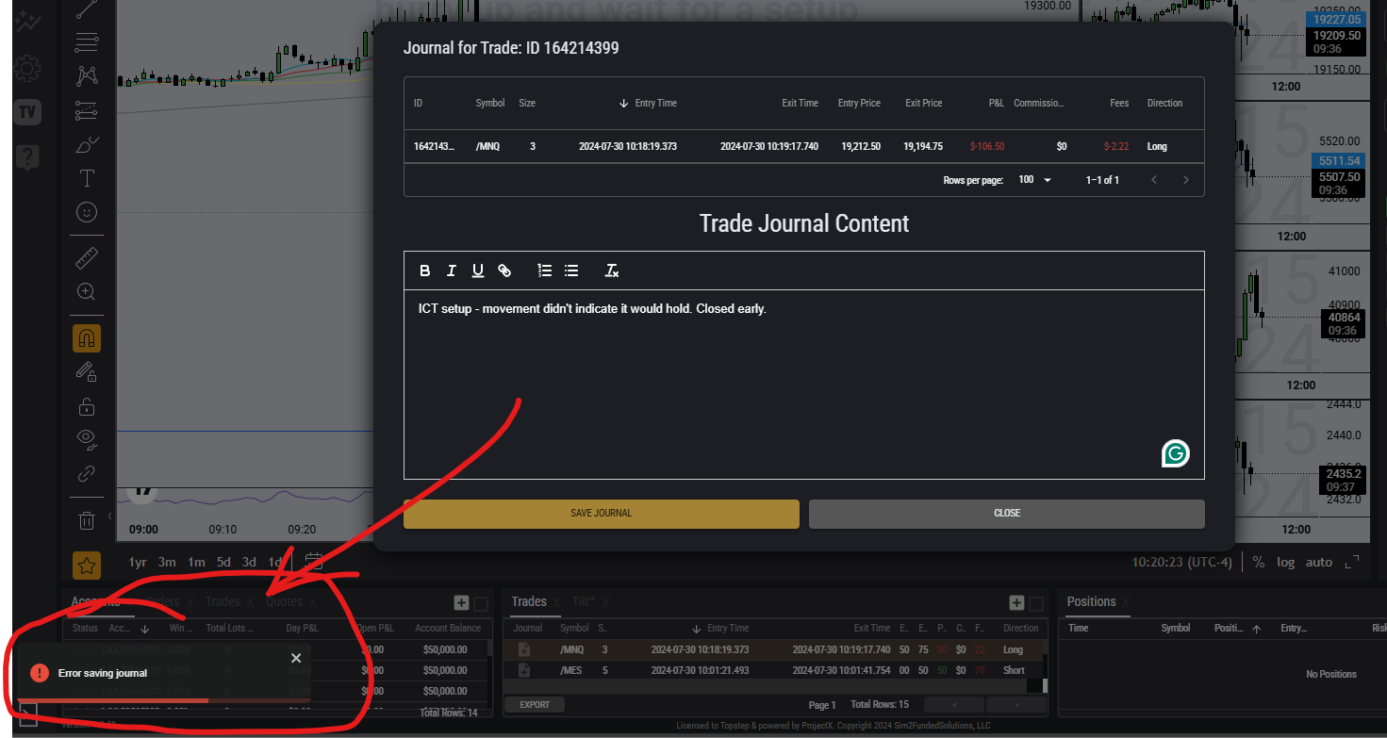Dismiss the Error saving journal notification

[x=296, y=658]
